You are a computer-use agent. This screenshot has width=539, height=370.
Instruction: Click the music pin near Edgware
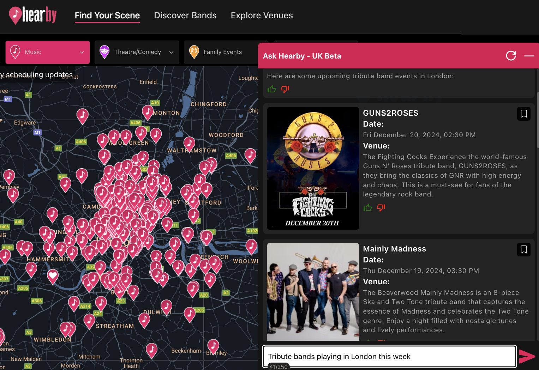pyautogui.click(x=82, y=116)
